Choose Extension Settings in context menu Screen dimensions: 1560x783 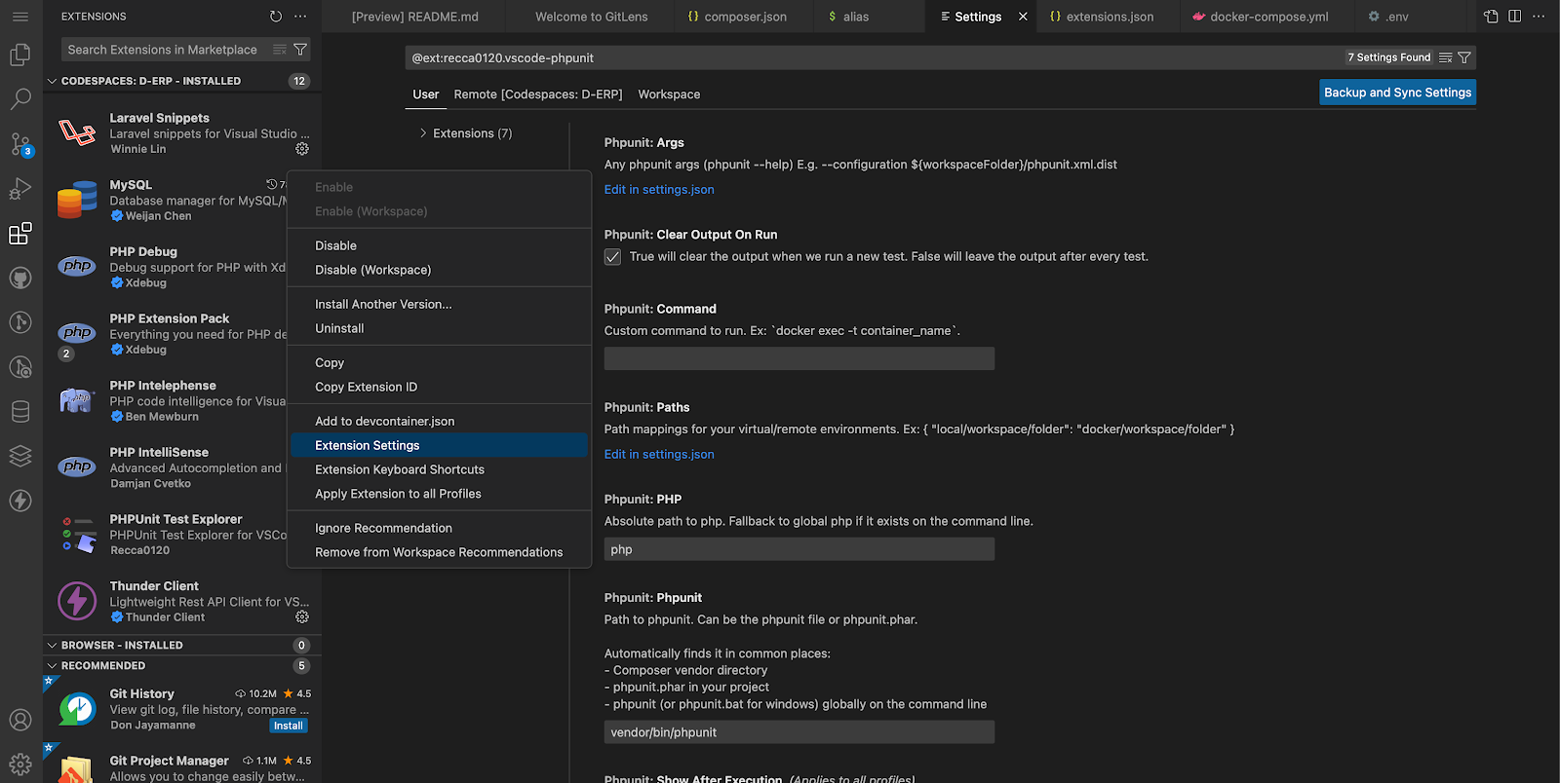(x=439, y=445)
